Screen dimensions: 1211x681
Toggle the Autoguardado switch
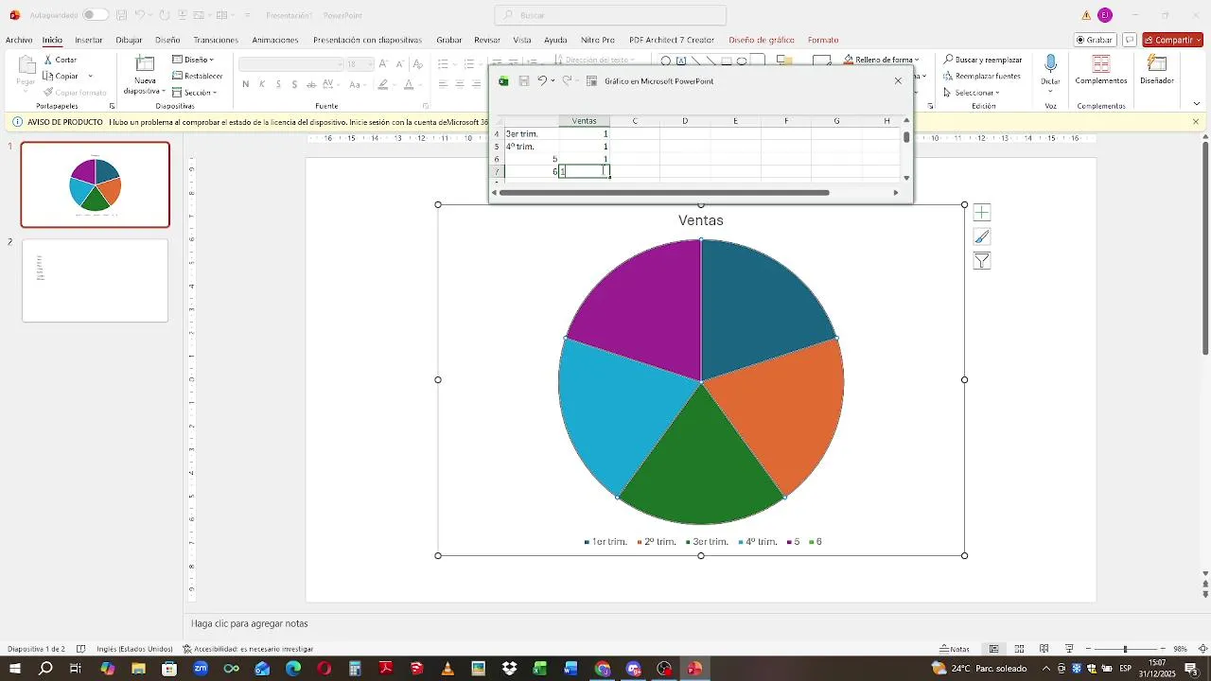point(96,15)
